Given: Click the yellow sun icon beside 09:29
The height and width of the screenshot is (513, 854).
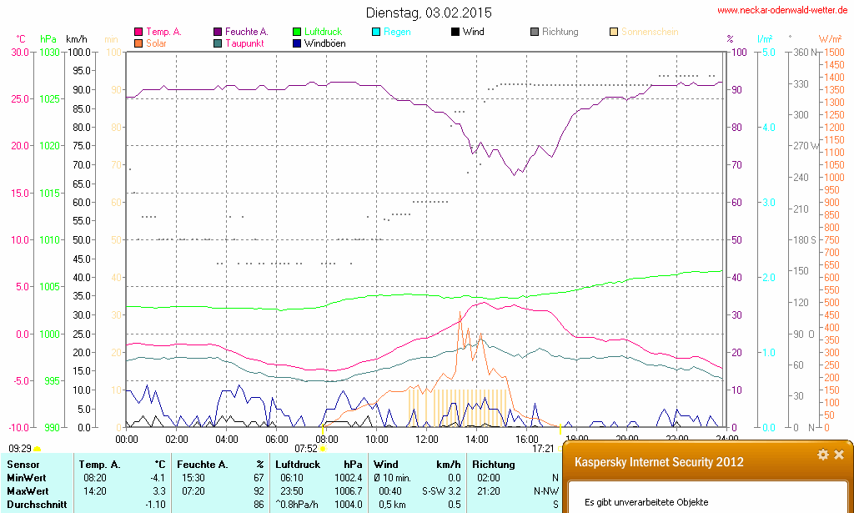Looking at the screenshot, I should (x=38, y=449).
